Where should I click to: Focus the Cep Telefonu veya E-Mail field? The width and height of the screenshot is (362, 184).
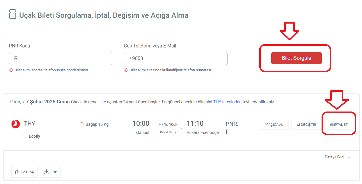click(x=176, y=59)
